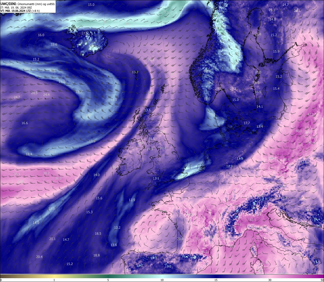The width and height of the screenshot is (324, 282).
Task: Click the 20.6 value over northern England
Action: click(163, 148)
